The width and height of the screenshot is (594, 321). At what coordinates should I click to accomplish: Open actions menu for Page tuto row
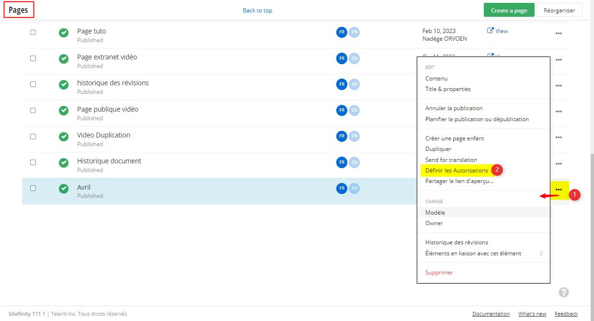(x=559, y=33)
